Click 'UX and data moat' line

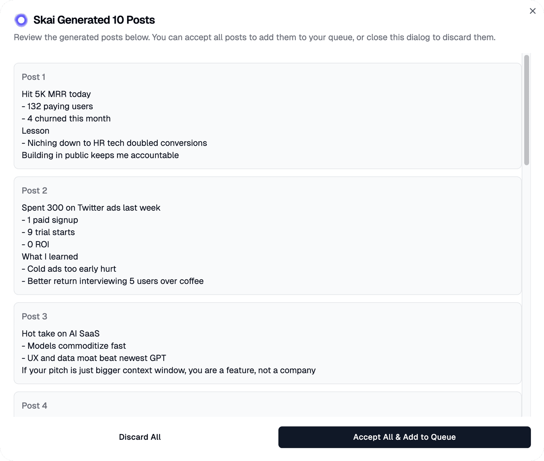point(94,358)
